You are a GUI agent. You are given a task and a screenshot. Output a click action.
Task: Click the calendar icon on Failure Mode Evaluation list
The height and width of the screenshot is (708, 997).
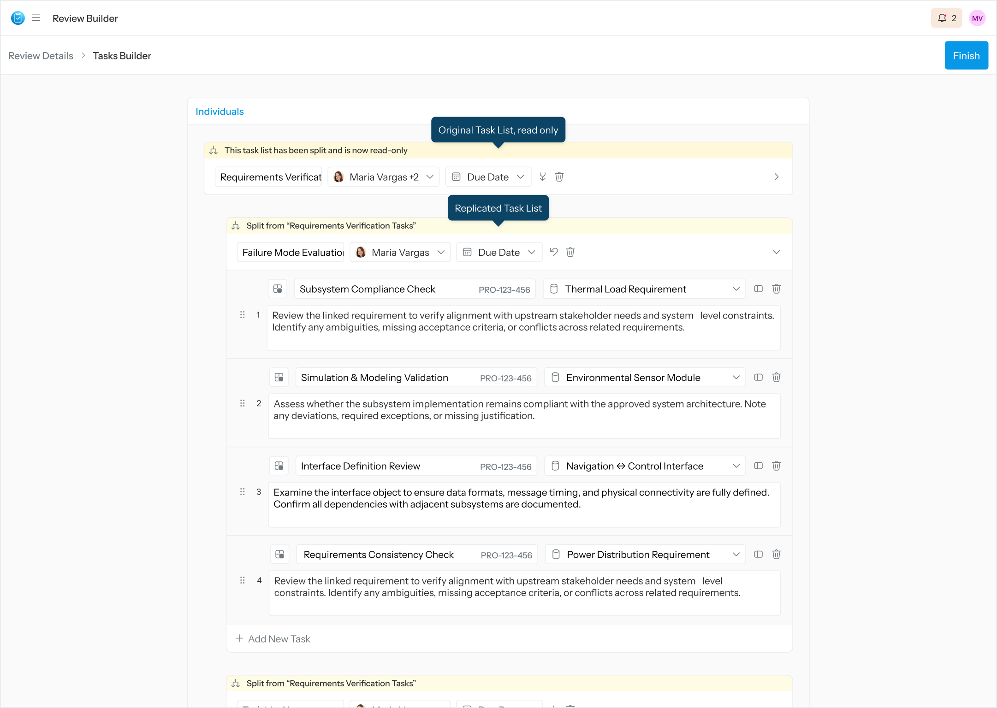(x=468, y=252)
